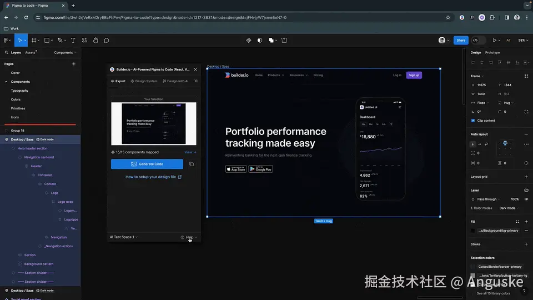Screen dimensions: 533x300
Task: Open the Typography page
Action: (x=20, y=91)
